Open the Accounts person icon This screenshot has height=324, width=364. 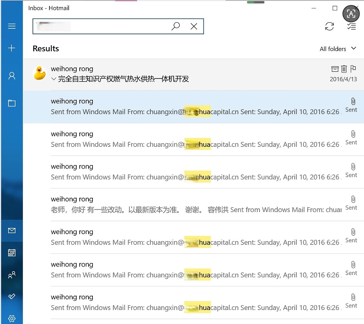[12, 76]
